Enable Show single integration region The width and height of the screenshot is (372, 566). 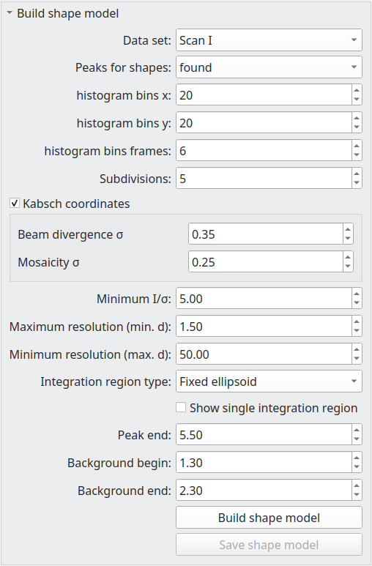point(181,408)
